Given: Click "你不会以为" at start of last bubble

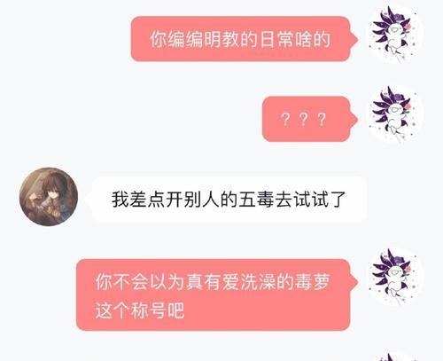Looking at the screenshot, I should pos(140,282).
